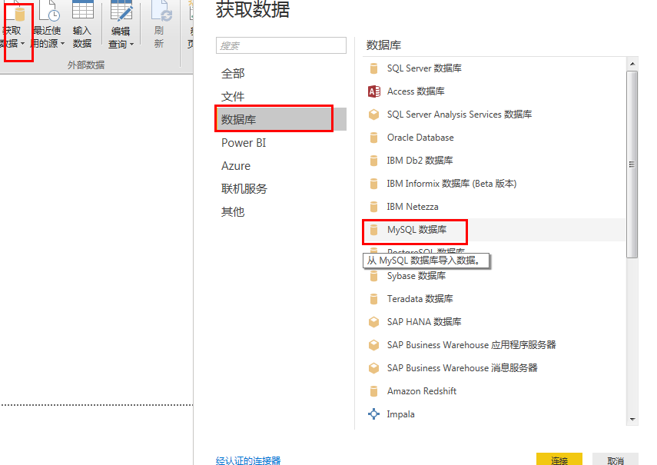657x465 pixels.
Task: Select the text IBM Informix 数据库 (Beta 版本)
Action: [452, 184]
